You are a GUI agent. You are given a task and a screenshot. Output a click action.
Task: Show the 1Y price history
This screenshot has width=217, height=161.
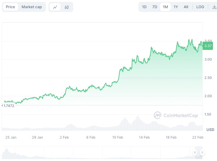point(176,7)
